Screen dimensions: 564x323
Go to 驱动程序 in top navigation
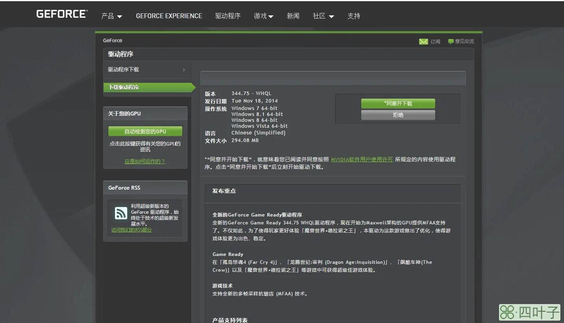pyautogui.click(x=228, y=16)
